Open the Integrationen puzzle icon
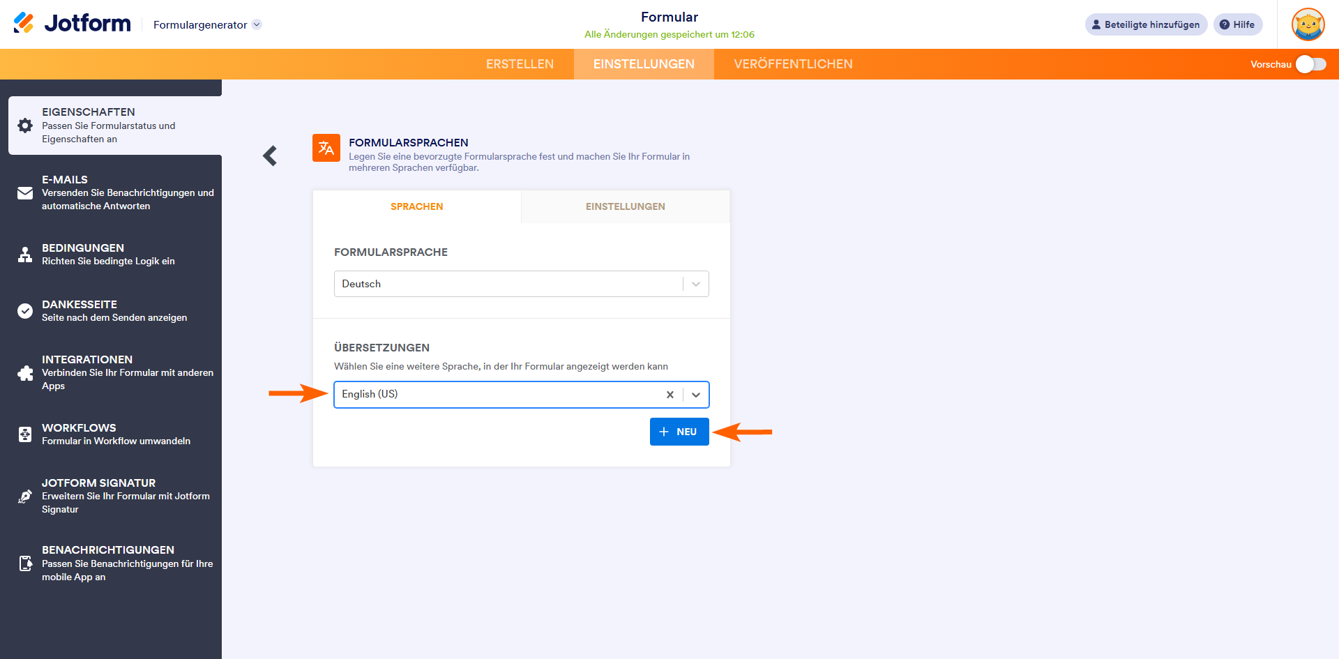Screen dimensions: 1339x659 click(x=25, y=373)
